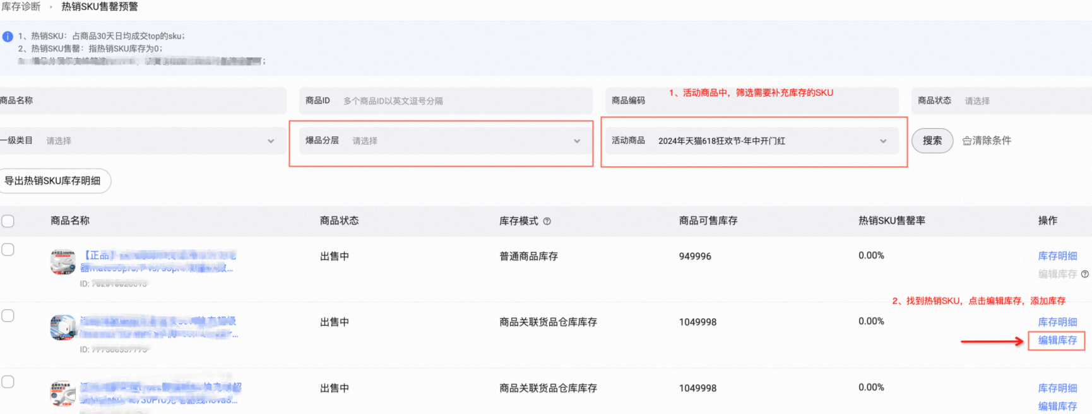This screenshot has width=1092, height=414.
Task: Open thumbnail of third product row
Action: coord(63,393)
